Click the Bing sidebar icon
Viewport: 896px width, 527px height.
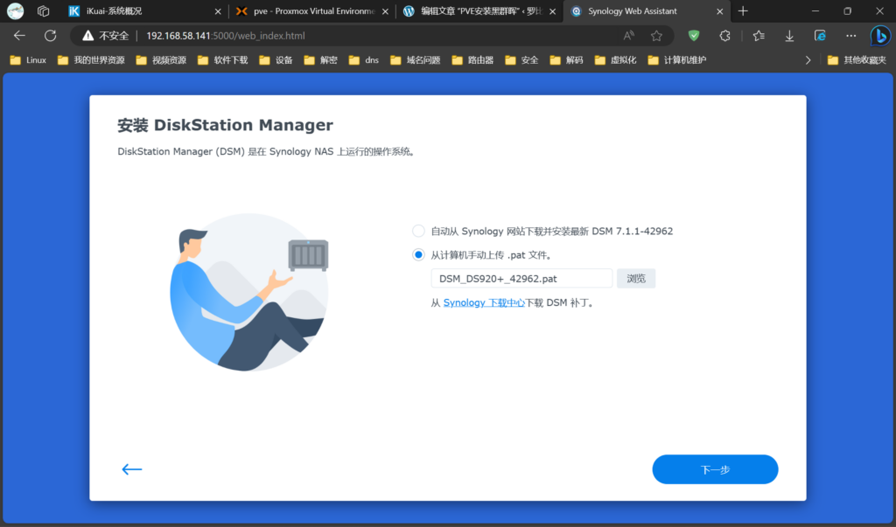(x=879, y=36)
